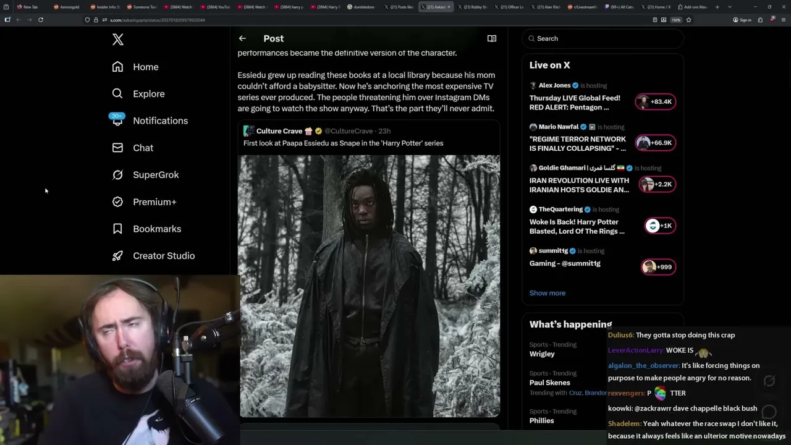Click the back arrow beside Post
This screenshot has width=791, height=445.
242,38
